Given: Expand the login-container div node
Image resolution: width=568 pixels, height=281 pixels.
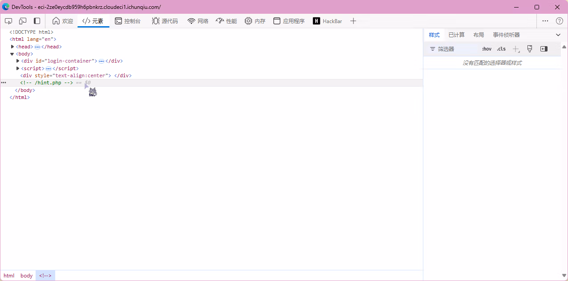Looking at the screenshot, I should [x=18, y=61].
